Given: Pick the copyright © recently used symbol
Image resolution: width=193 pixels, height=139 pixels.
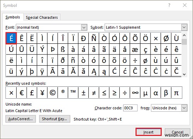Looking at the screenshot, I should pyautogui.click(x=52, y=93).
